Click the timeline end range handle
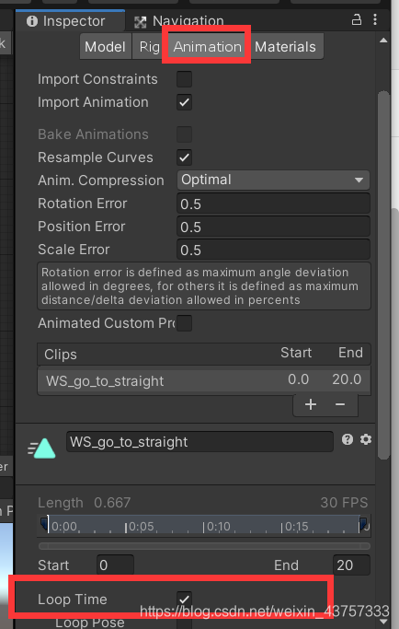This screenshot has height=629, width=399. pos(363,523)
